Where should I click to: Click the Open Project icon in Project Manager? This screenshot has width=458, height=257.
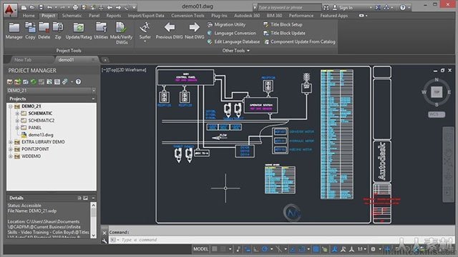tap(10, 82)
